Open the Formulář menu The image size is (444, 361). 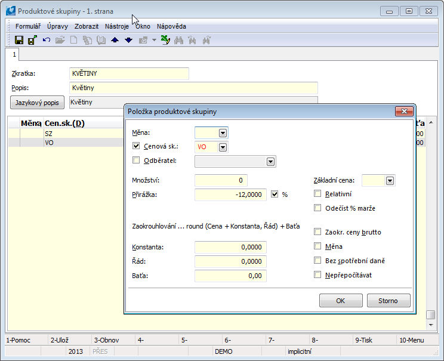(28, 26)
